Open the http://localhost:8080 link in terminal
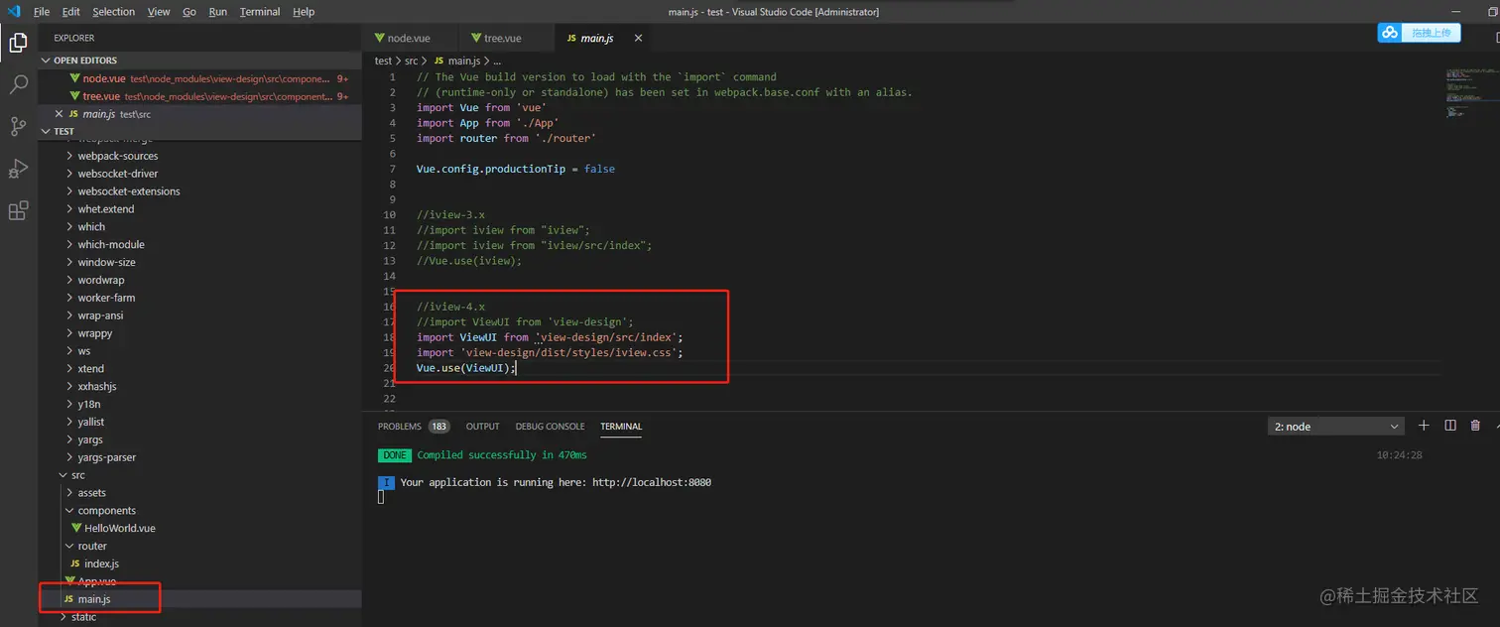Image resolution: width=1500 pixels, height=627 pixels. tap(652, 482)
